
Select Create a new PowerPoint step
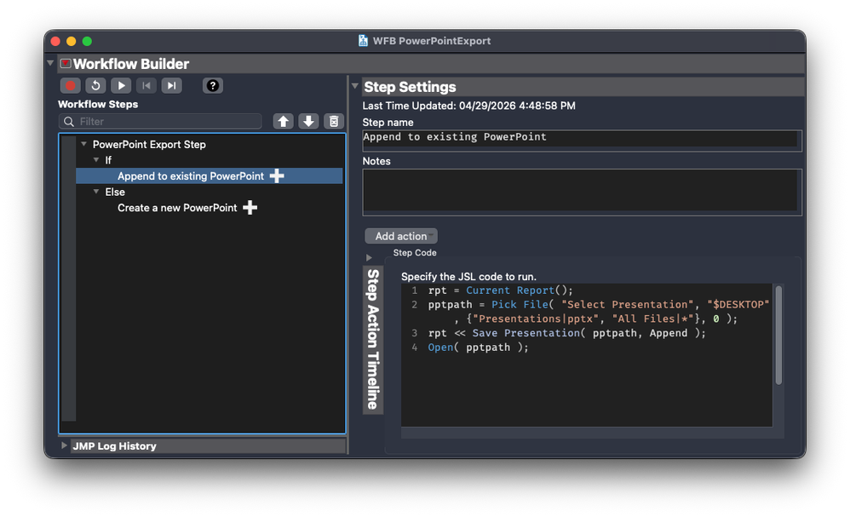[x=177, y=208]
